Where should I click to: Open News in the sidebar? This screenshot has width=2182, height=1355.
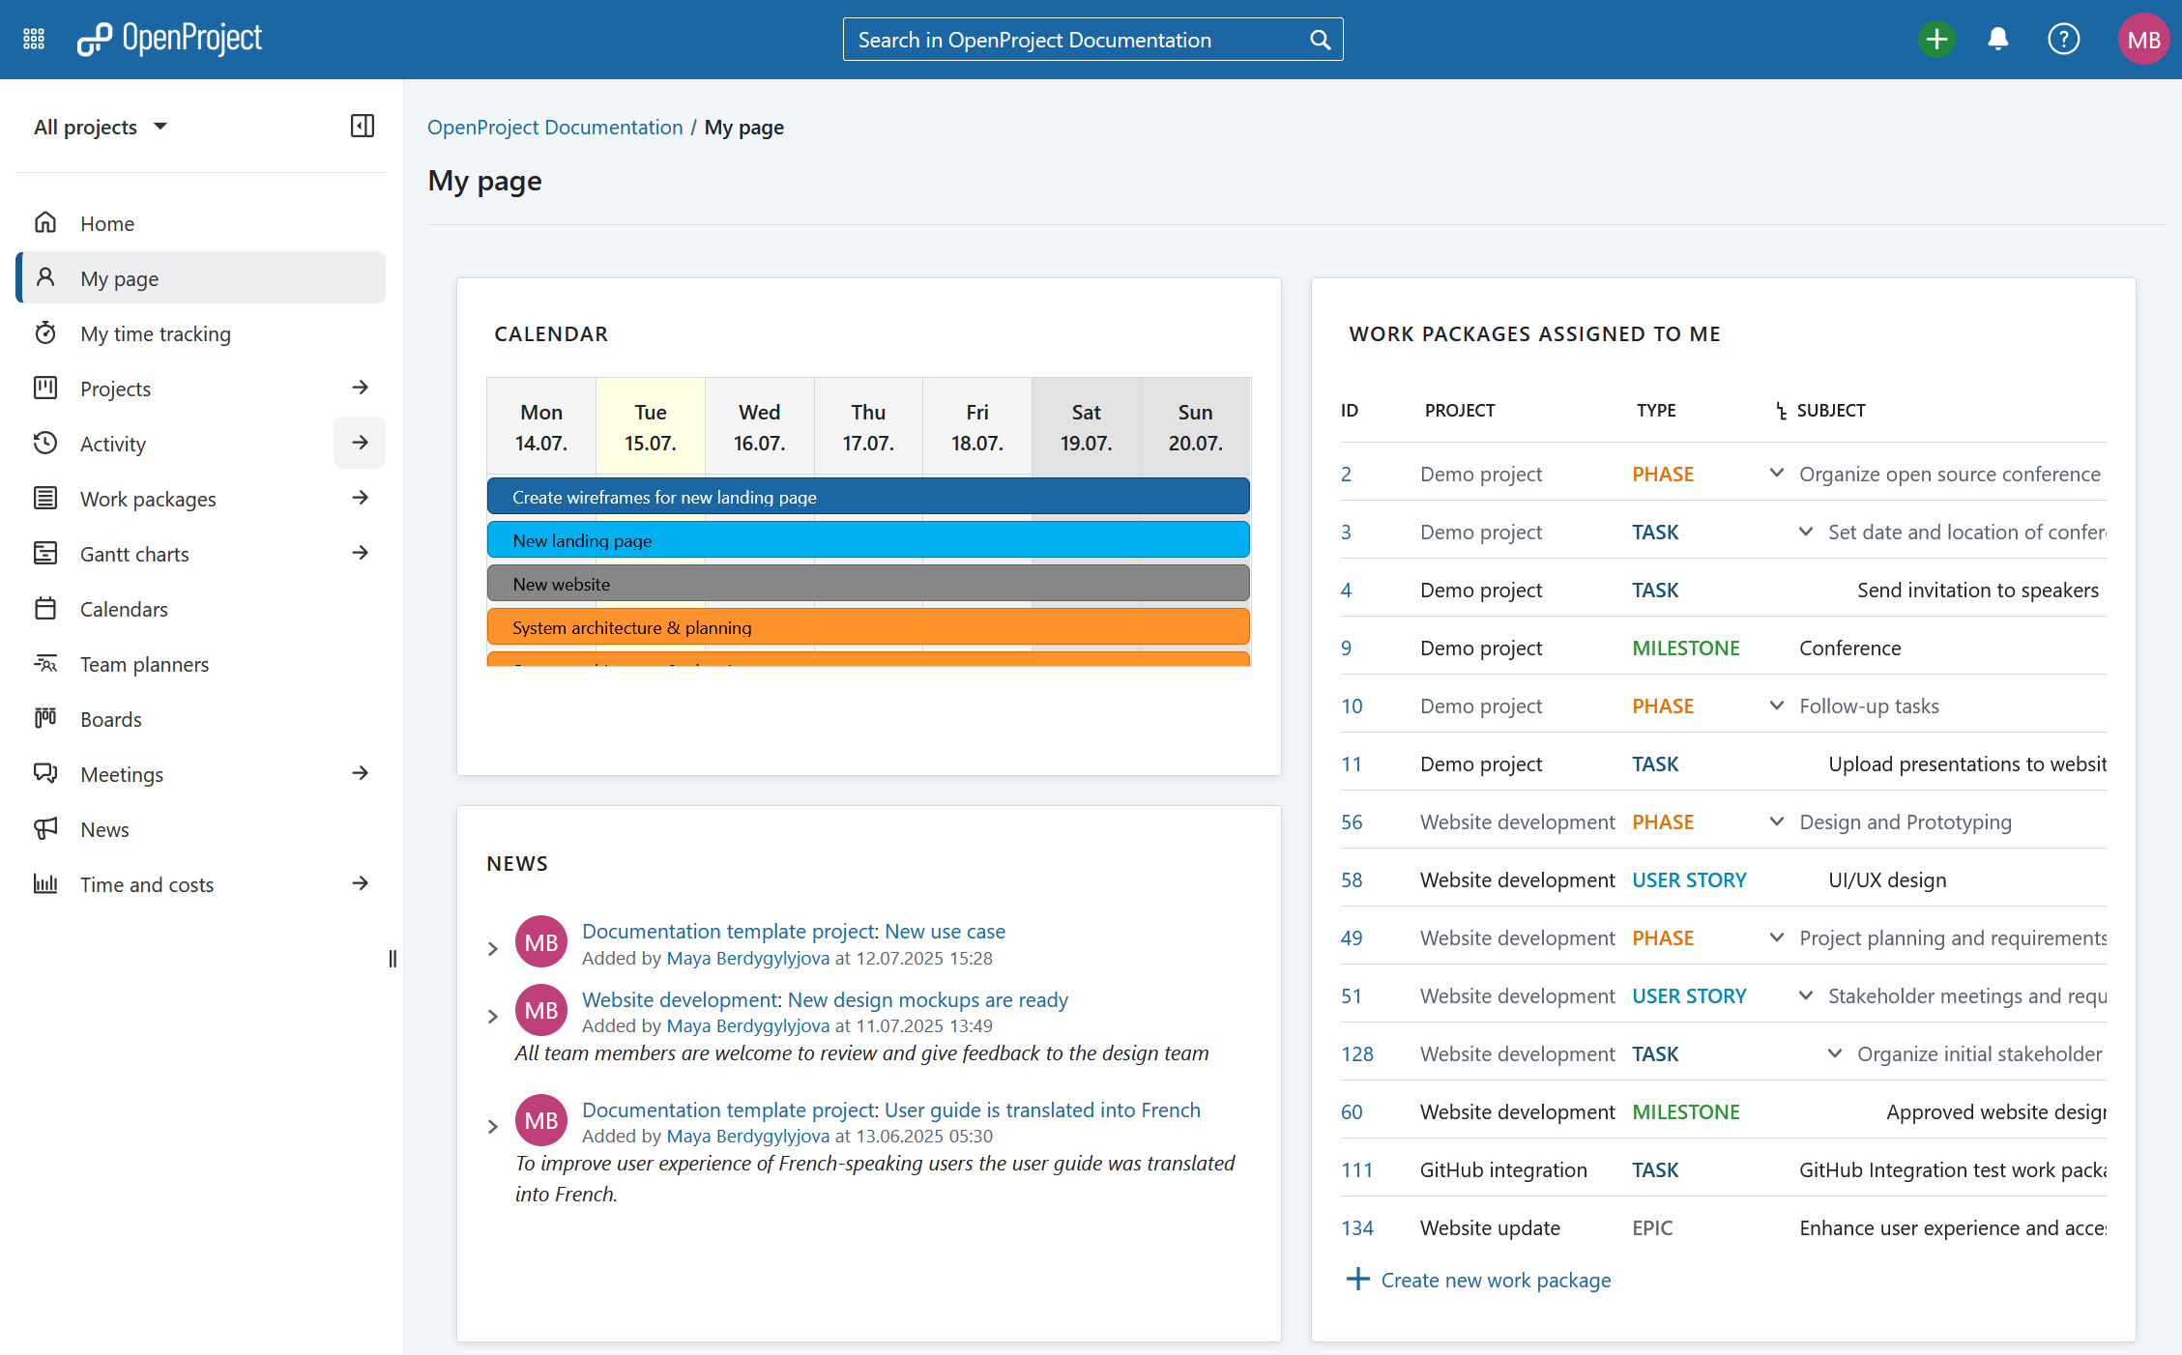201,829
